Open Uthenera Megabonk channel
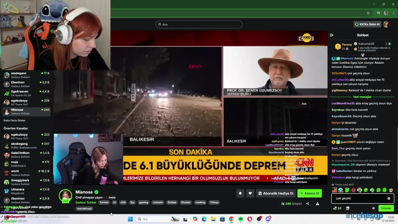 tap(26, 191)
